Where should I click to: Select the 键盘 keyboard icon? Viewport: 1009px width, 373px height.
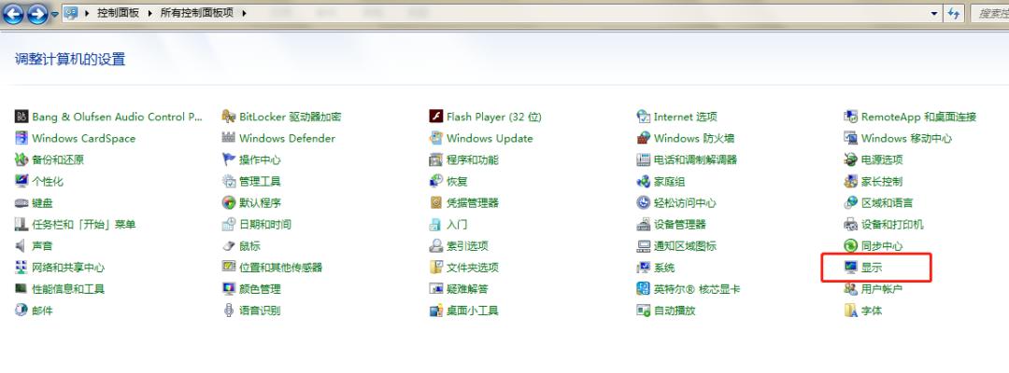coord(21,203)
